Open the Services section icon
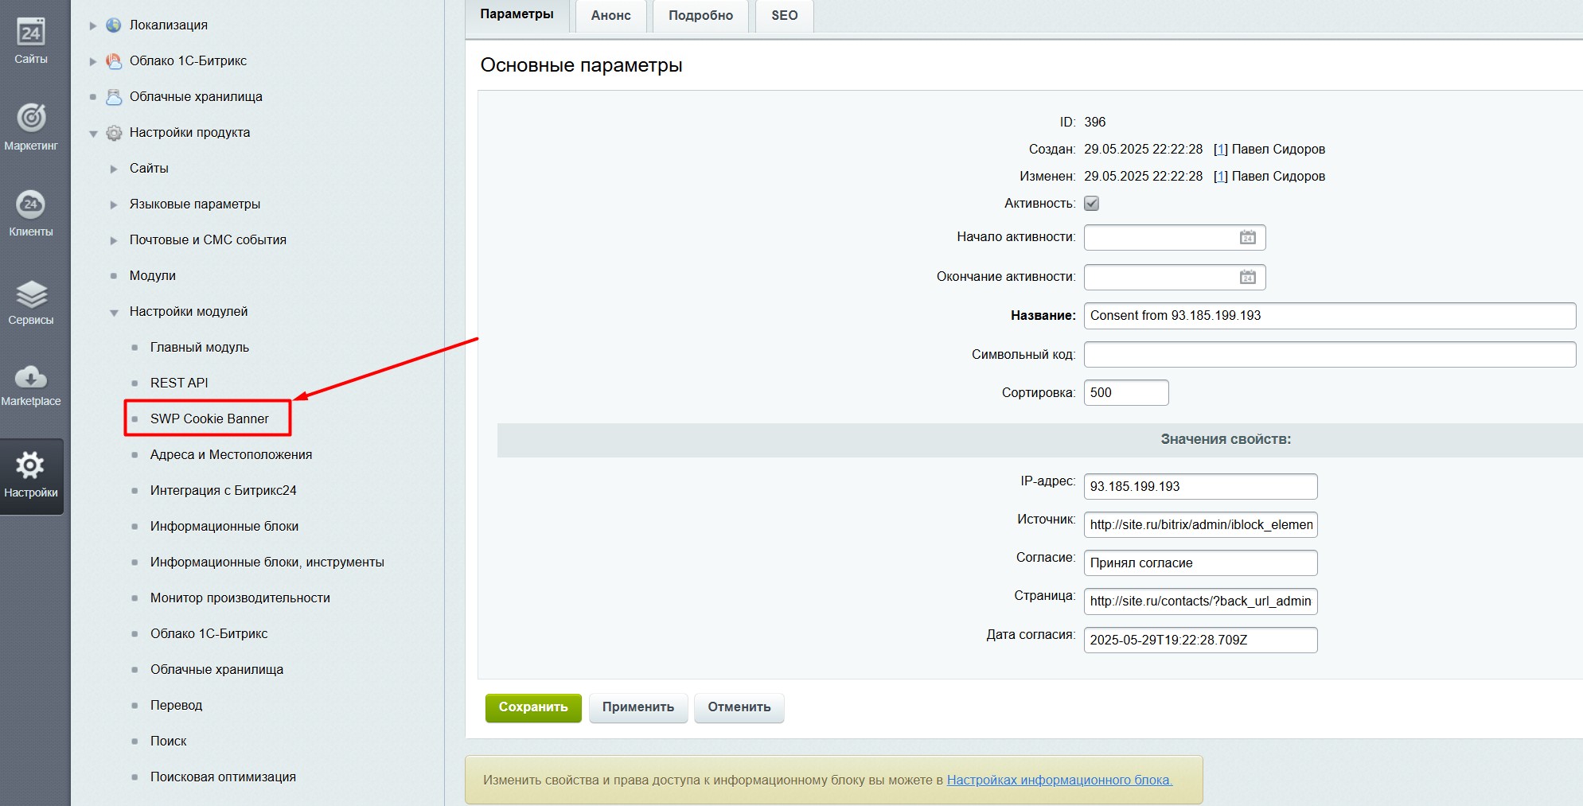1583x806 pixels. [x=31, y=294]
